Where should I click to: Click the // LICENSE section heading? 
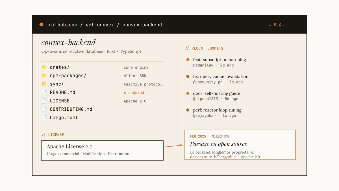click(x=53, y=135)
